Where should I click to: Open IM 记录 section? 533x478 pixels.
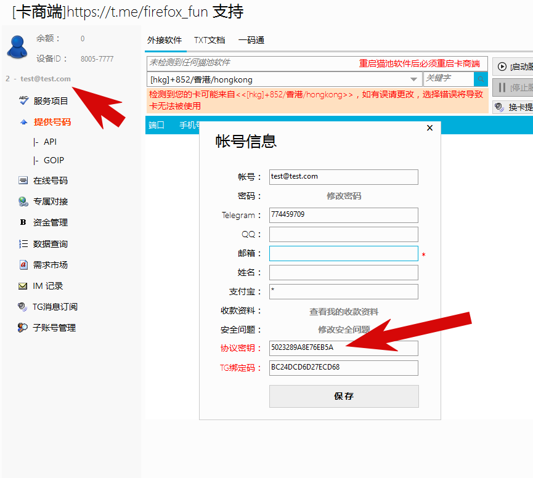[x=47, y=286]
